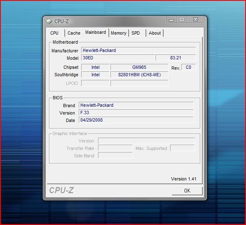
Task: Click the OK button
Action: click(187, 191)
